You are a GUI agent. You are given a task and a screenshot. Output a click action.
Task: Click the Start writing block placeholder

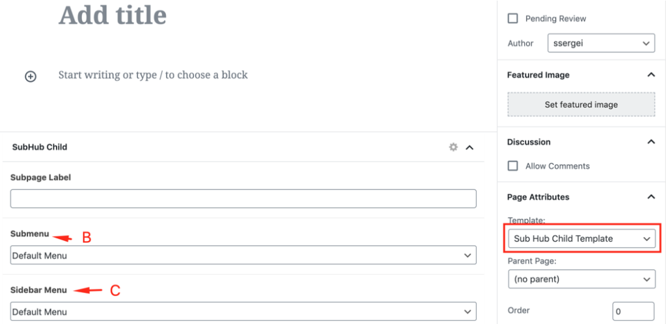pyautogui.click(x=153, y=75)
